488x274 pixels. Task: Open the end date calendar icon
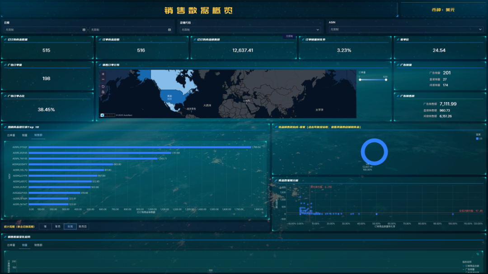point(169,30)
